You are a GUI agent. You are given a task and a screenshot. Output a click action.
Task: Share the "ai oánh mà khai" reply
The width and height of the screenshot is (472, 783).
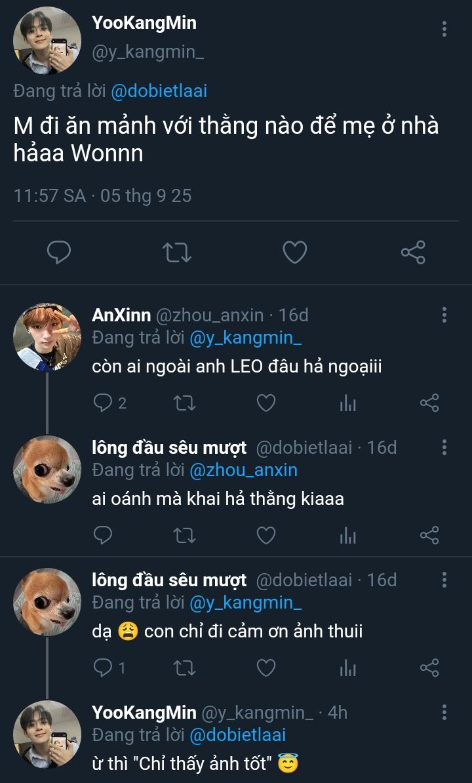pyautogui.click(x=429, y=535)
